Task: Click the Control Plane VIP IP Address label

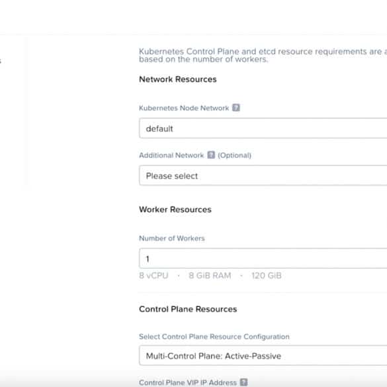Action: pos(188,382)
